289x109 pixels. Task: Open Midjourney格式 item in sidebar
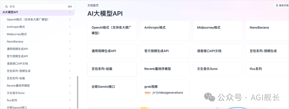[17, 34]
